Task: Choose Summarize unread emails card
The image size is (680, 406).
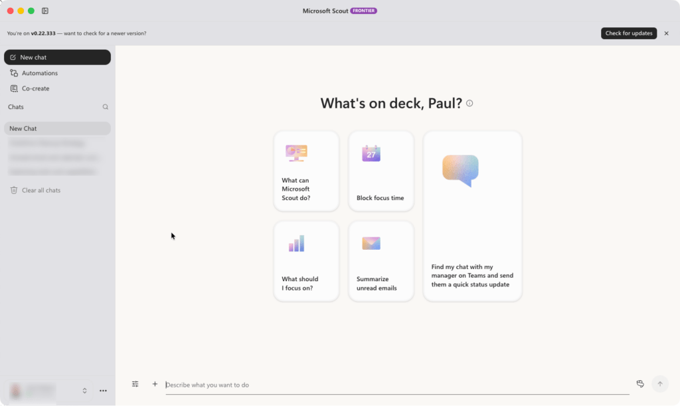Action: click(381, 262)
